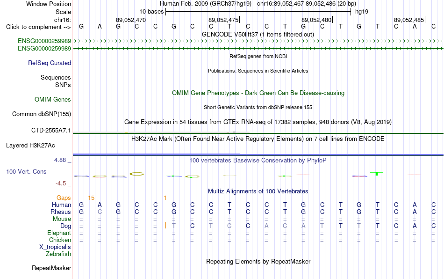Click the RepeatMasker track label
The width and height of the screenshot is (444, 279).
coord(51,268)
